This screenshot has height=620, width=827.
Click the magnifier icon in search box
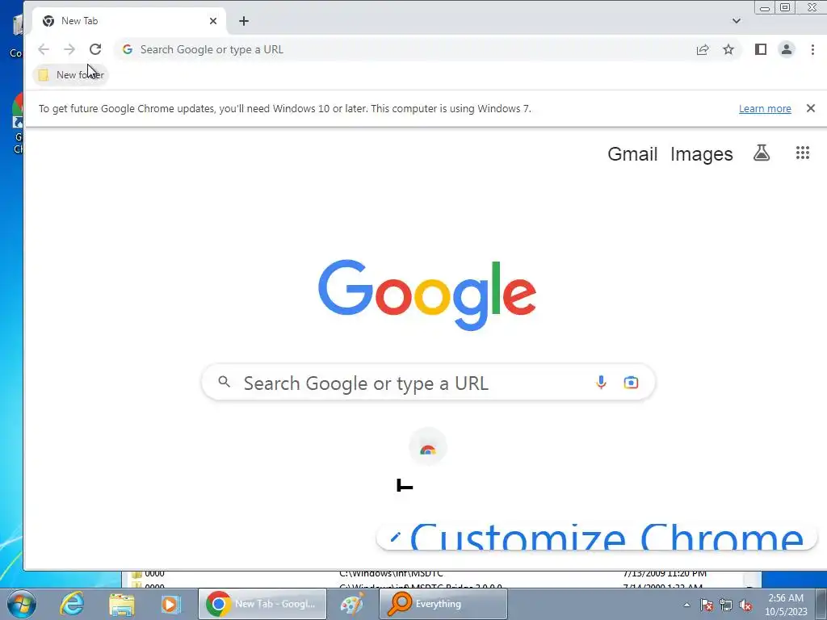[x=225, y=382]
